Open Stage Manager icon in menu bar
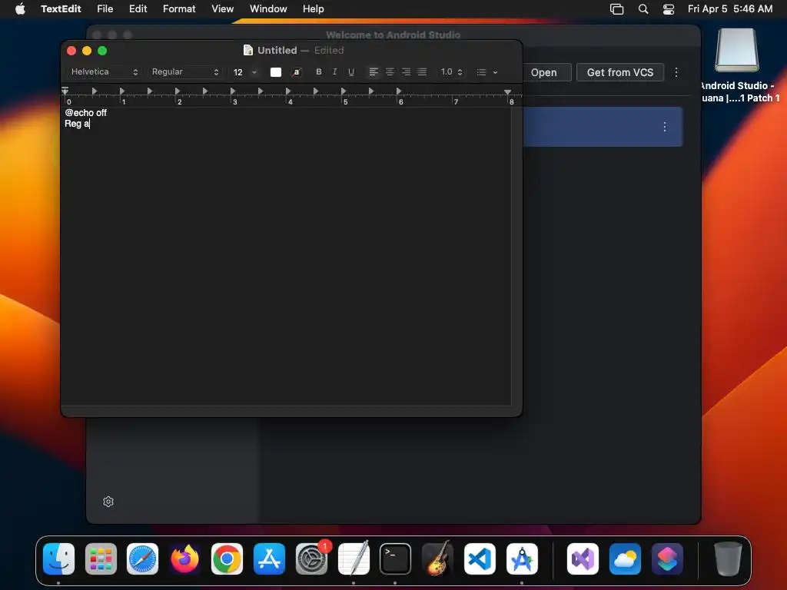Viewport: 787px width, 590px height. [x=616, y=8]
